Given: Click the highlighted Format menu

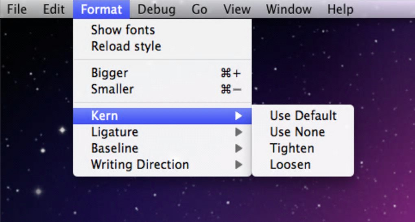Looking at the screenshot, I should (x=101, y=9).
